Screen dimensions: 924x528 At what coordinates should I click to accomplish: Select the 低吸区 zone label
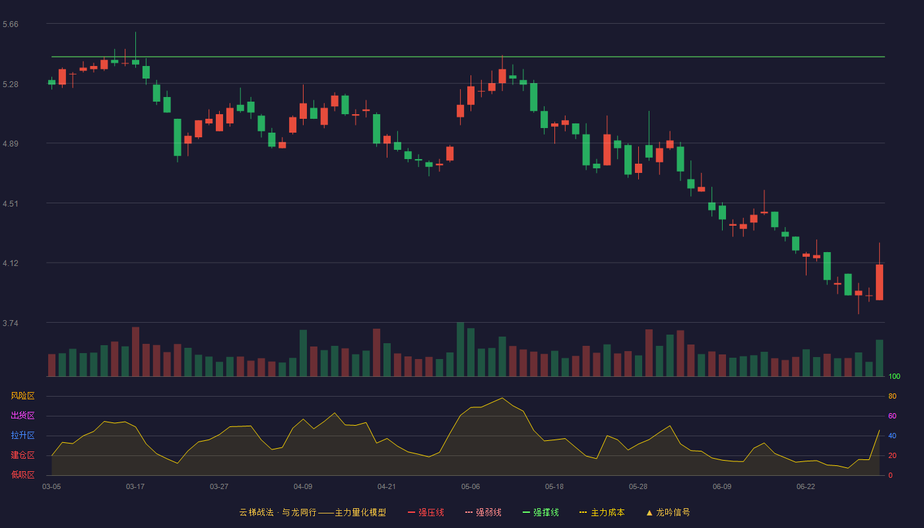[22, 475]
